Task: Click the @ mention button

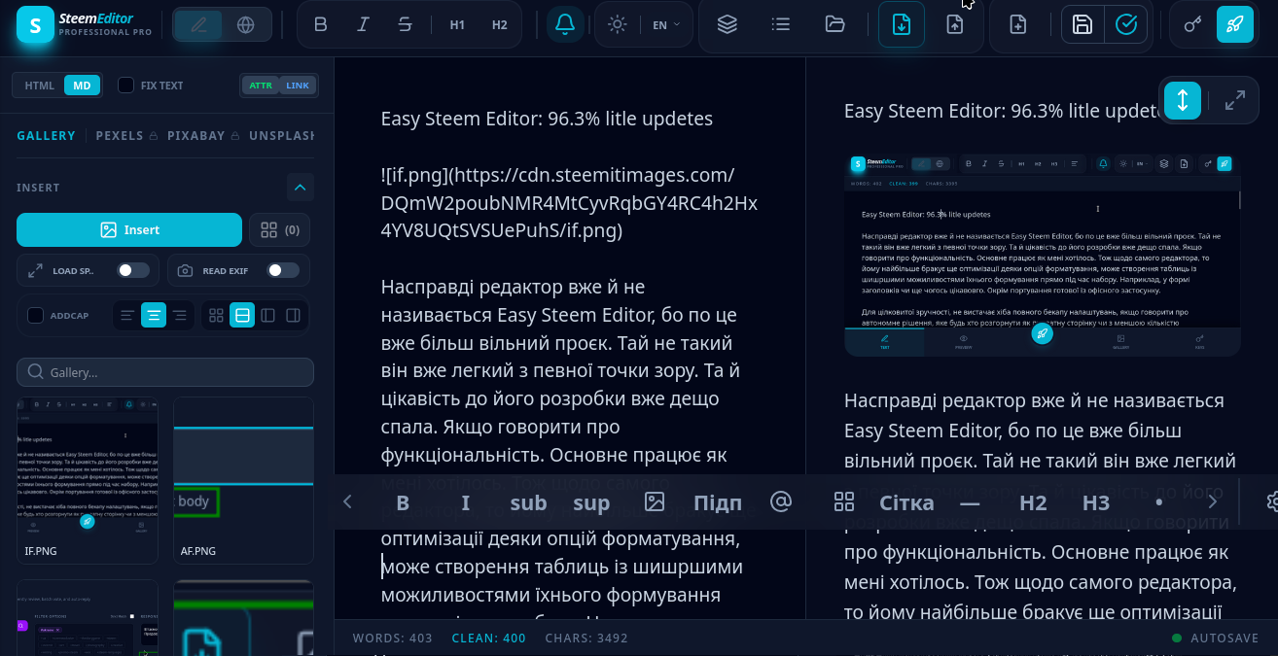Action: pos(781,502)
